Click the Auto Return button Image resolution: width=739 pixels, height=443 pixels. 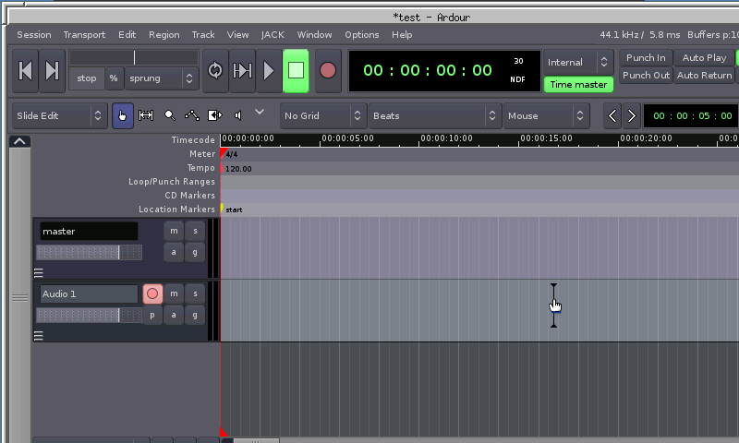(x=704, y=76)
